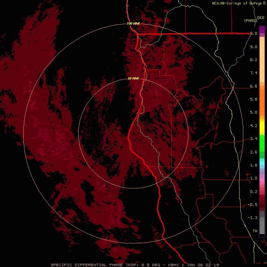Click the 100 NMI range ring label
The height and width of the screenshot is (267, 267).
tap(133, 23)
